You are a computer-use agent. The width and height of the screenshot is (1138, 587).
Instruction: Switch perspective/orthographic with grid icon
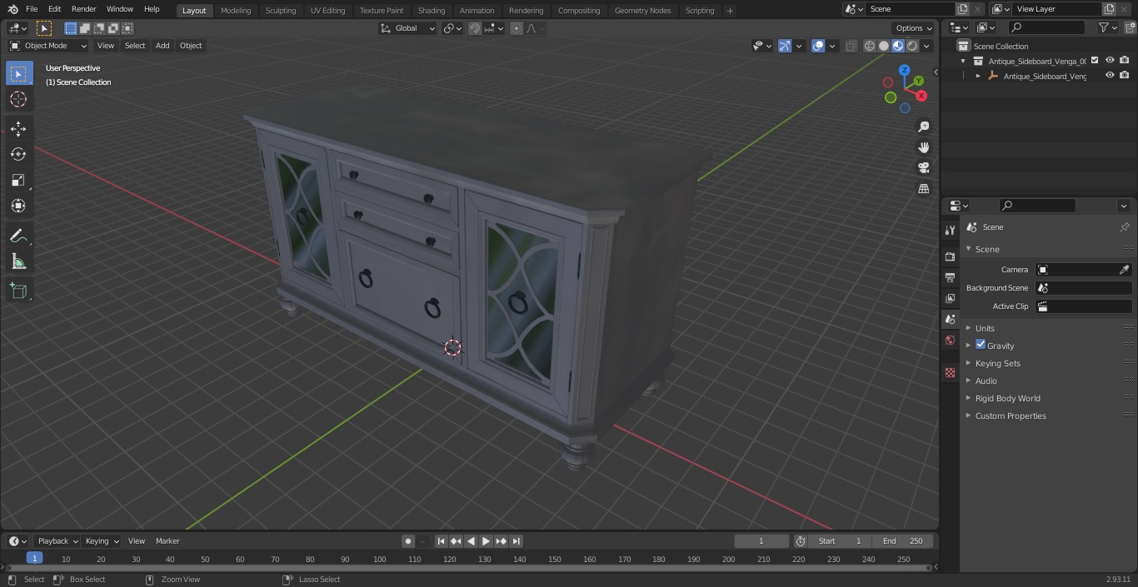click(x=923, y=188)
